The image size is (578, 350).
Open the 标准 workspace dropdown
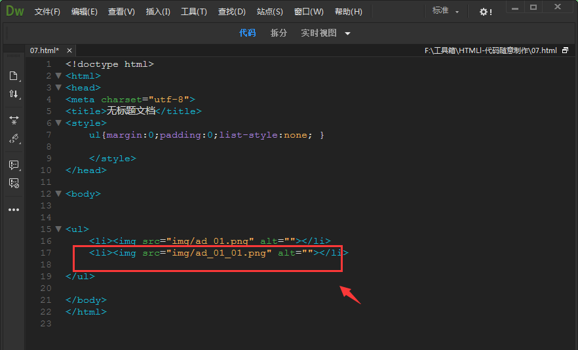[x=446, y=11]
